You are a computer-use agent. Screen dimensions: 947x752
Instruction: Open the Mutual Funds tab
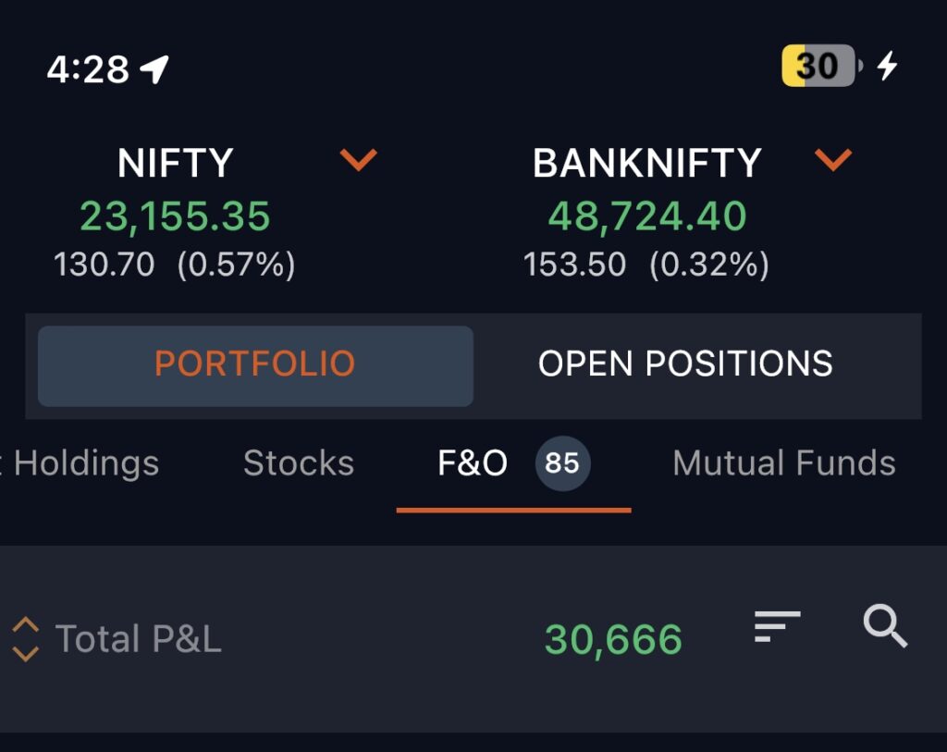tap(783, 463)
